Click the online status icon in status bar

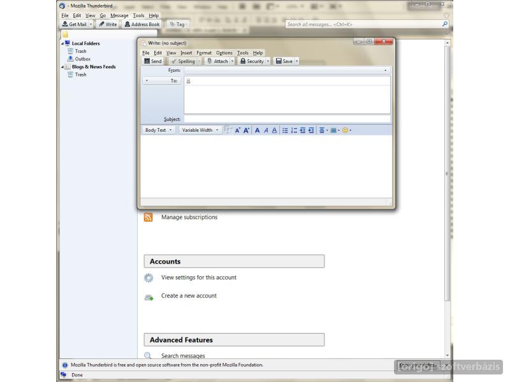pos(63,375)
